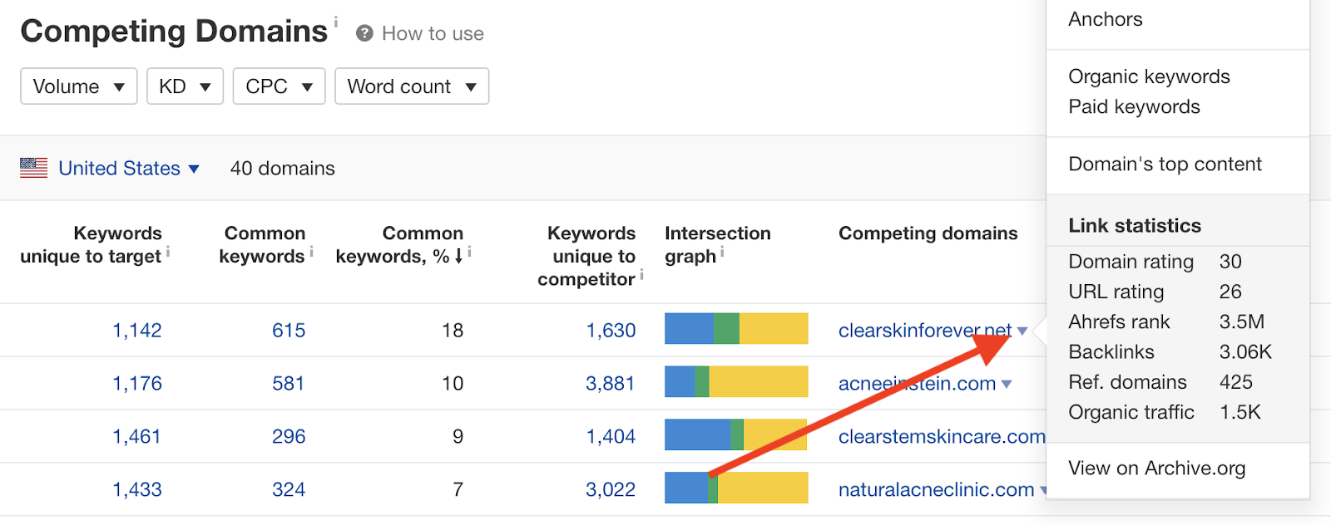Select Organic keywords in the domain menu
The height and width of the screenshot is (525, 1331).
coord(1149,76)
